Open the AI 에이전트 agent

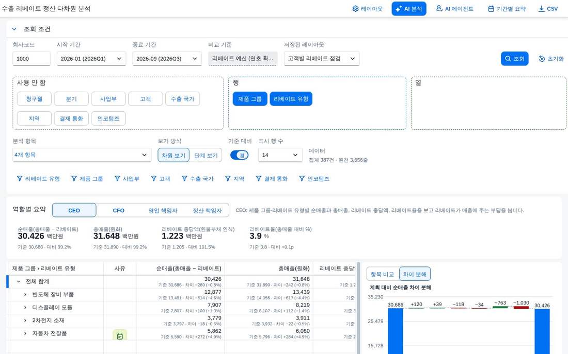pos(454,9)
